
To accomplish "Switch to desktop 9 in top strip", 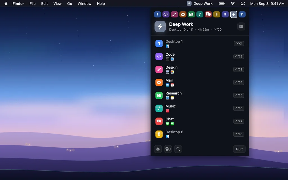I will point(225,14).
